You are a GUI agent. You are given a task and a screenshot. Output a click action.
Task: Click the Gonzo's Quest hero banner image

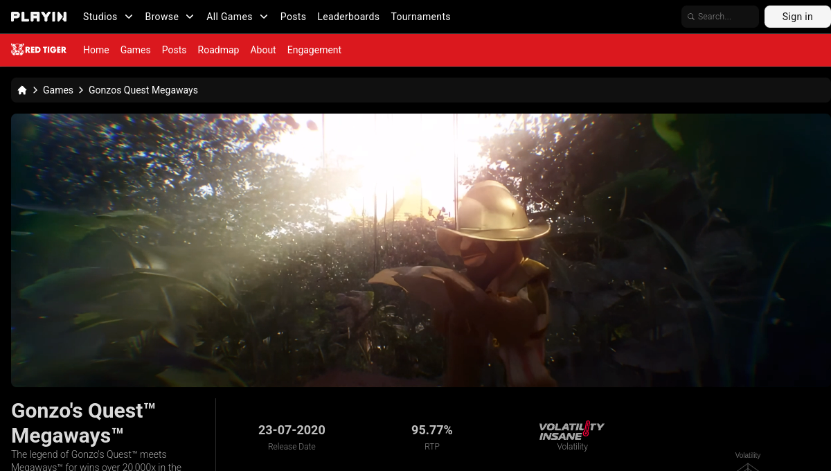pyautogui.click(x=420, y=250)
